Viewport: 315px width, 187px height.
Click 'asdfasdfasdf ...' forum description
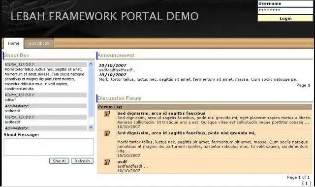132,166
